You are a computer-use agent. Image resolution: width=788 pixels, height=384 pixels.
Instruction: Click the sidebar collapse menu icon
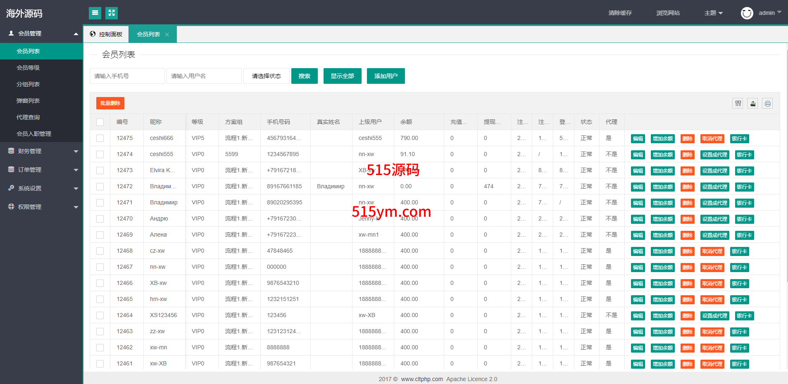[95, 13]
